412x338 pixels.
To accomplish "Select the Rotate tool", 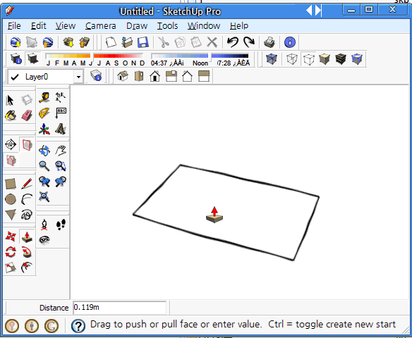I will point(11,252).
